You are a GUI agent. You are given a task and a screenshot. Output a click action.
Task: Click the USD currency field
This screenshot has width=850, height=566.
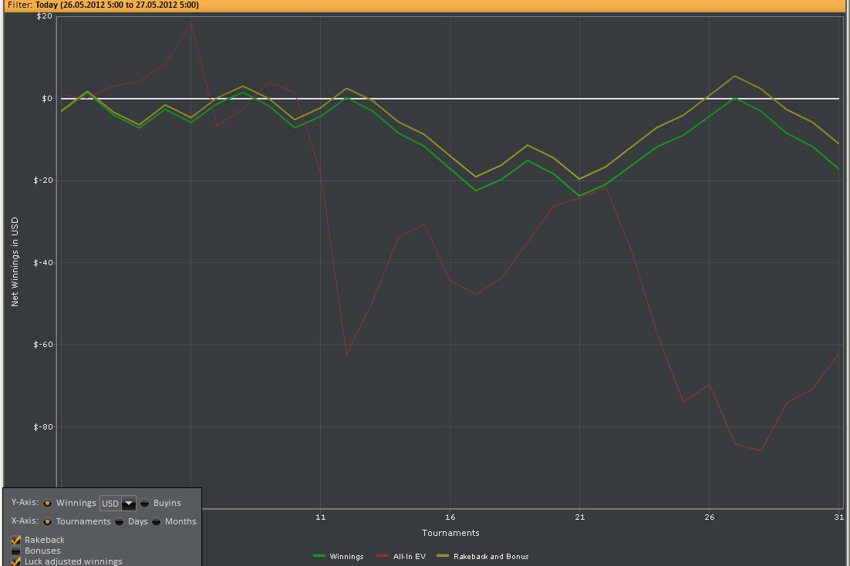click(110, 504)
